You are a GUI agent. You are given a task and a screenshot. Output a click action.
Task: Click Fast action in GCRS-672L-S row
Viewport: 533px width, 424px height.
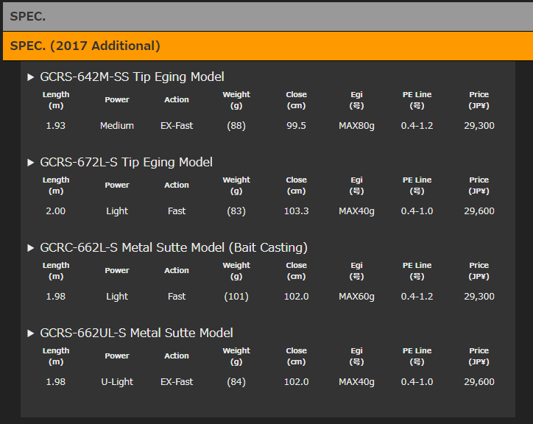(x=177, y=211)
